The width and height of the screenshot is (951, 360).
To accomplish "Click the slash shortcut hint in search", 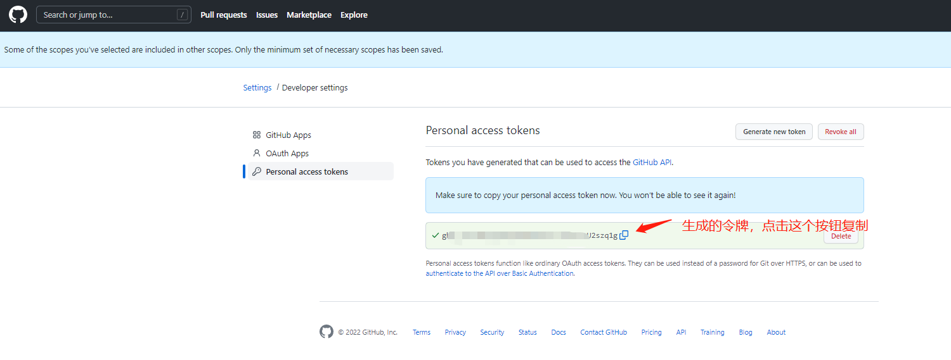I will click(183, 15).
